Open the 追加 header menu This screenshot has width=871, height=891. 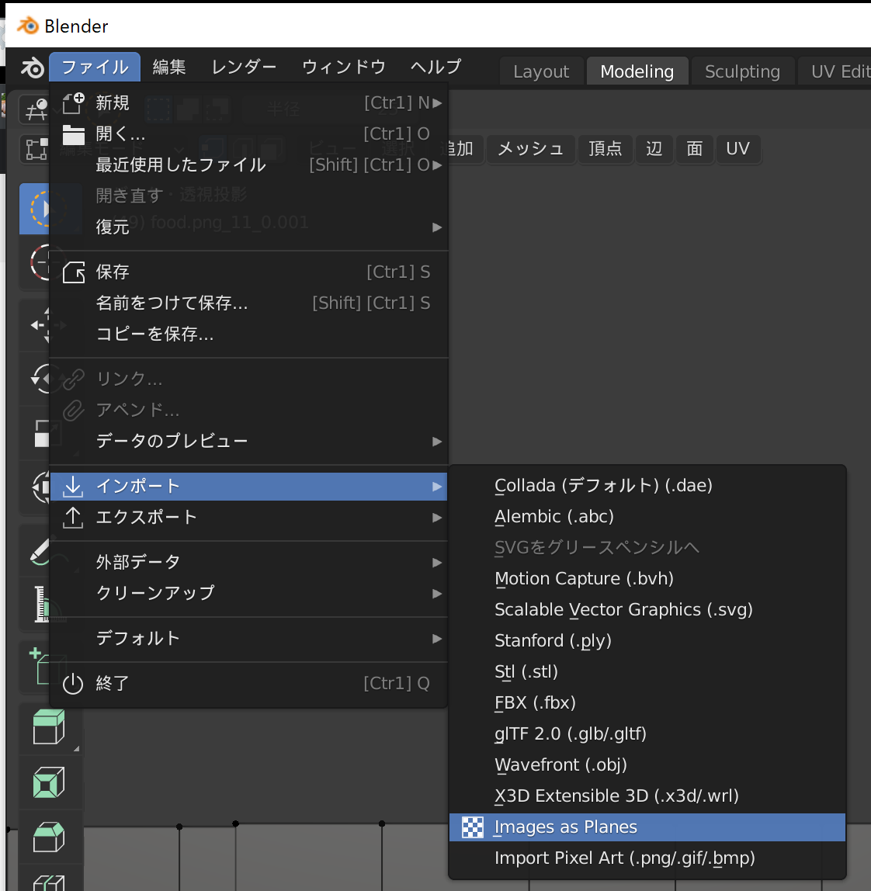465,149
